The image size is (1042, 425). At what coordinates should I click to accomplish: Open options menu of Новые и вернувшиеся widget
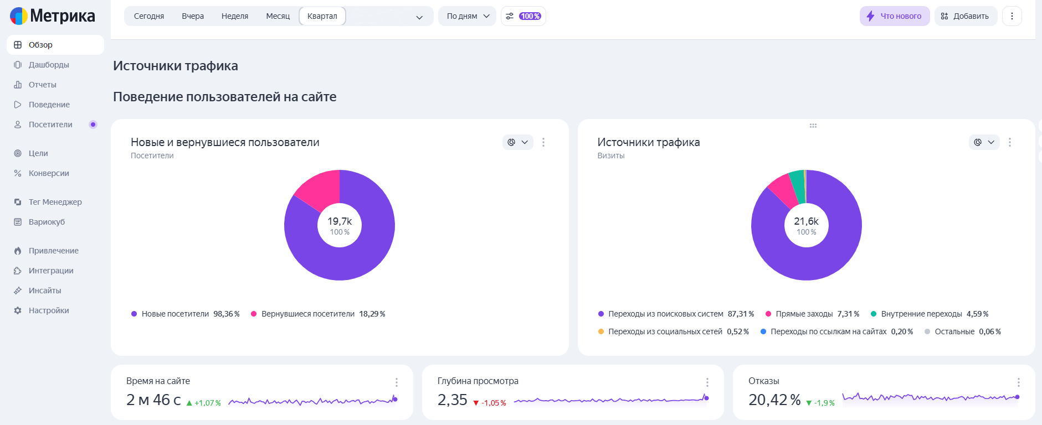(x=543, y=142)
